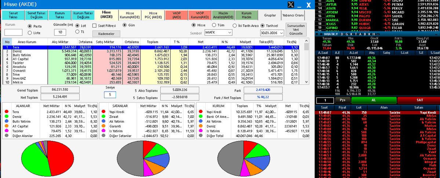Click the back arrow icon beside MIATK.Y
The height and width of the screenshot is (178, 440).
321,34
